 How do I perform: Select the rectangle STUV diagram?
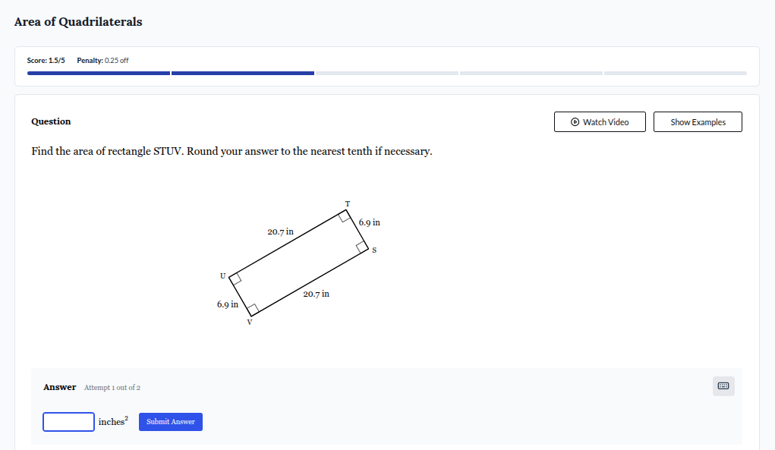click(299, 262)
